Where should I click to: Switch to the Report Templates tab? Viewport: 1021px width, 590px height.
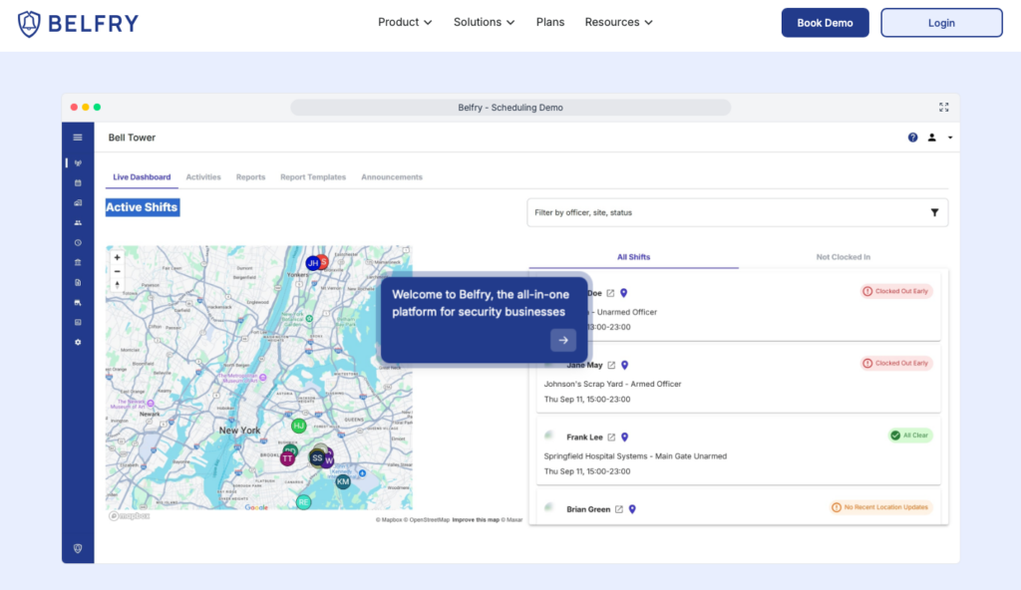313,177
